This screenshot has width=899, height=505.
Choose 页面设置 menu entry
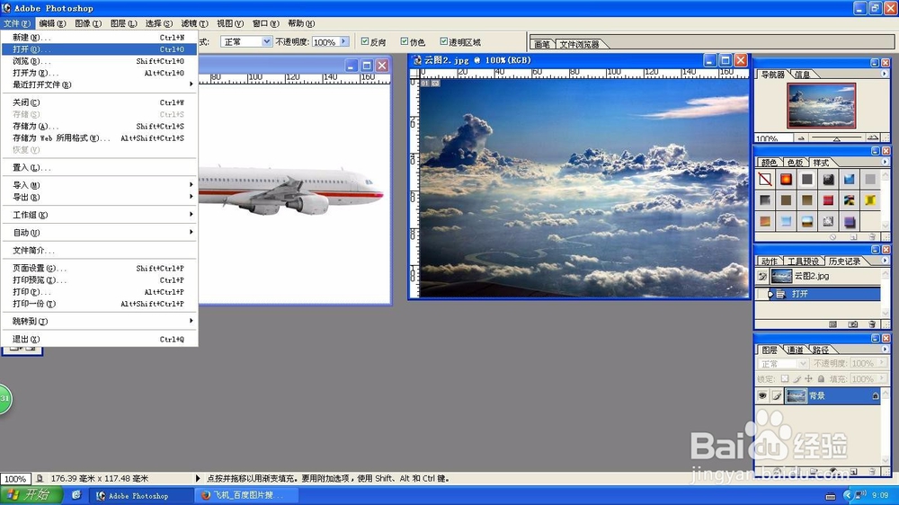click(99, 269)
